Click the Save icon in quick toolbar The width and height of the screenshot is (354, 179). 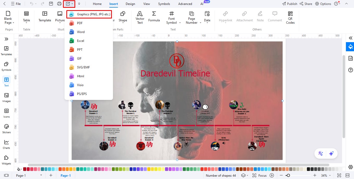tap(51, 4)
